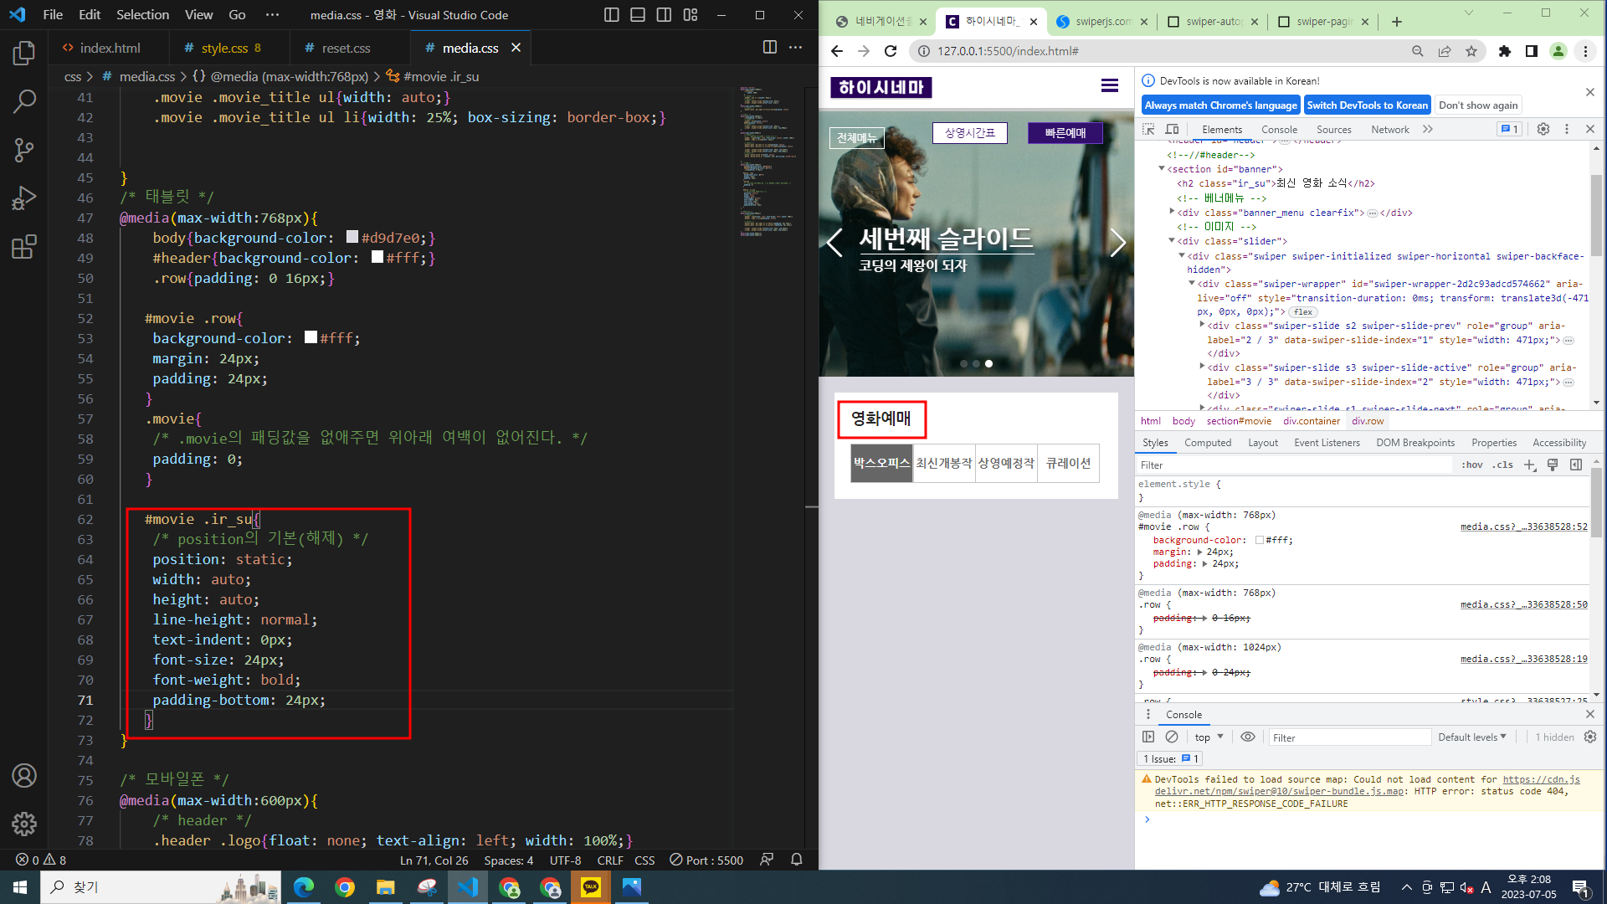This screenshot has height=904, width=1607.
Task: Toggle the :hov element state panel
Action: (x=1472, y=465)
